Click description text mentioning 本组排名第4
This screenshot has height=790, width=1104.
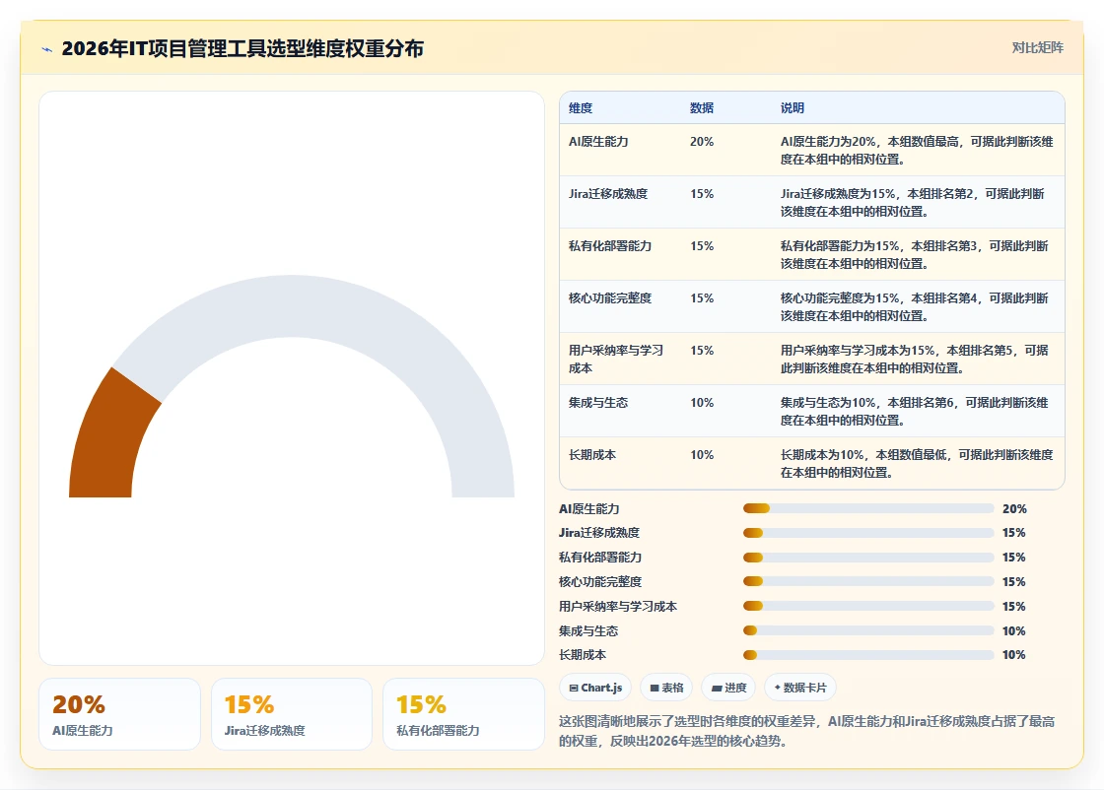point(915,306)
